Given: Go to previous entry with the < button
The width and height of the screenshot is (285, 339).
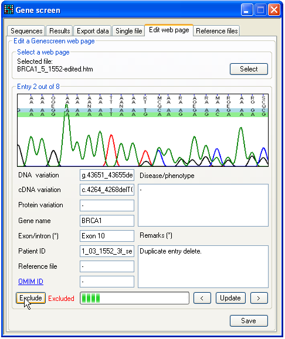Looking at the screenshot, I should point(202,298).
